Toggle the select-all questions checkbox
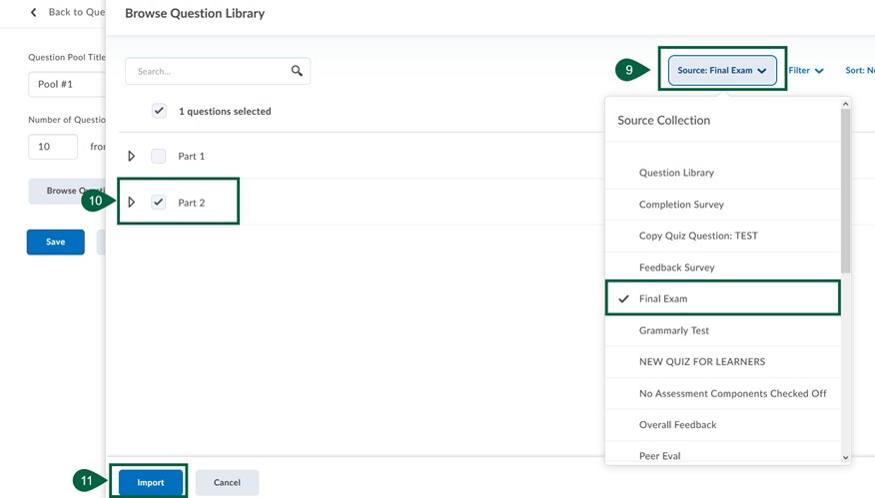This screenshot has width=875, height=498. [x=159, y=111]
